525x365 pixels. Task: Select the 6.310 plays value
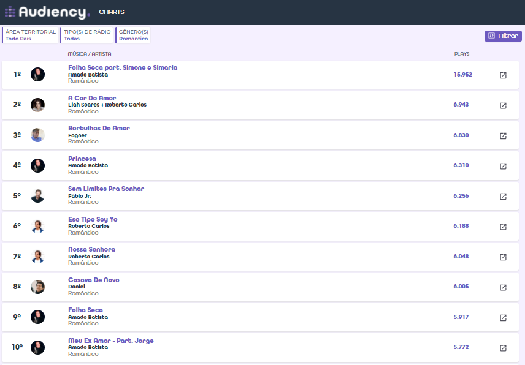pyautogui.click(x=461, y=165)
